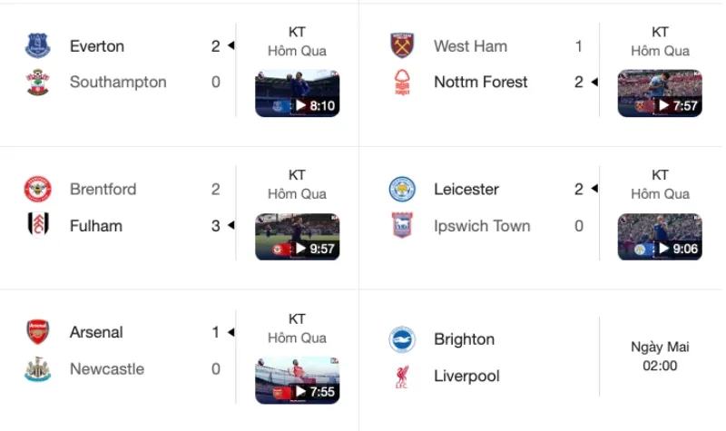Click the Everton club crest
726x431 pixels.
(x=37, y=45)
